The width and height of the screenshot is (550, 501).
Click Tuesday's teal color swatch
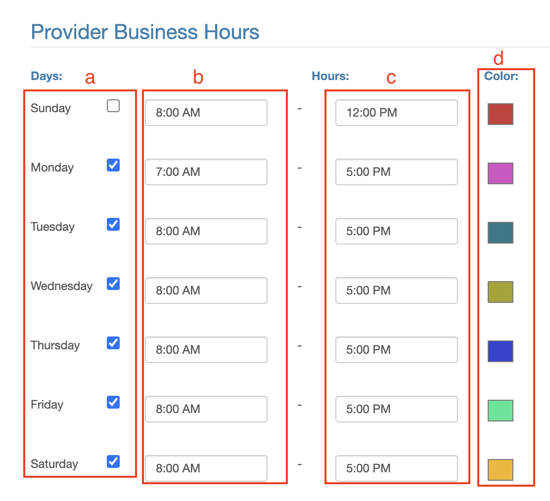tap(500, 232)
